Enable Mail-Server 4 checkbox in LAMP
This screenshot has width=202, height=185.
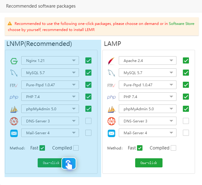tap(186, 133)
